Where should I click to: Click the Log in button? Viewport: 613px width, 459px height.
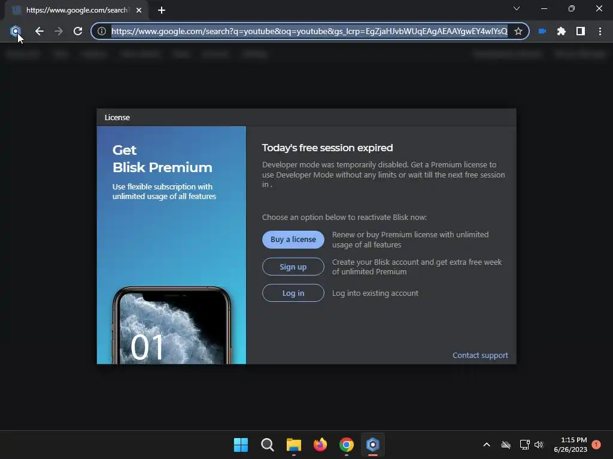[x=293, y=293]
